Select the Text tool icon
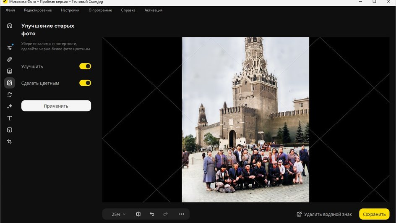Viewport: 396px width, 223px height. 10,118
